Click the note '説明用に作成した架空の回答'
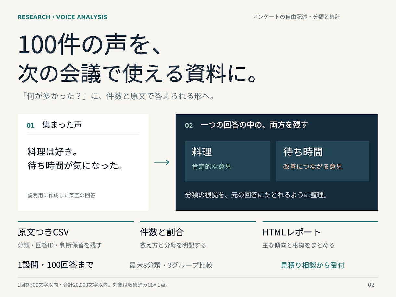This screenshot has width=396, height=297. coord(61,195)
